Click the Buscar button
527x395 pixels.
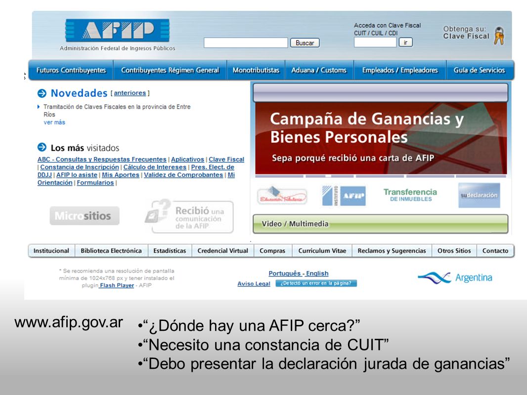click(305, 43)
